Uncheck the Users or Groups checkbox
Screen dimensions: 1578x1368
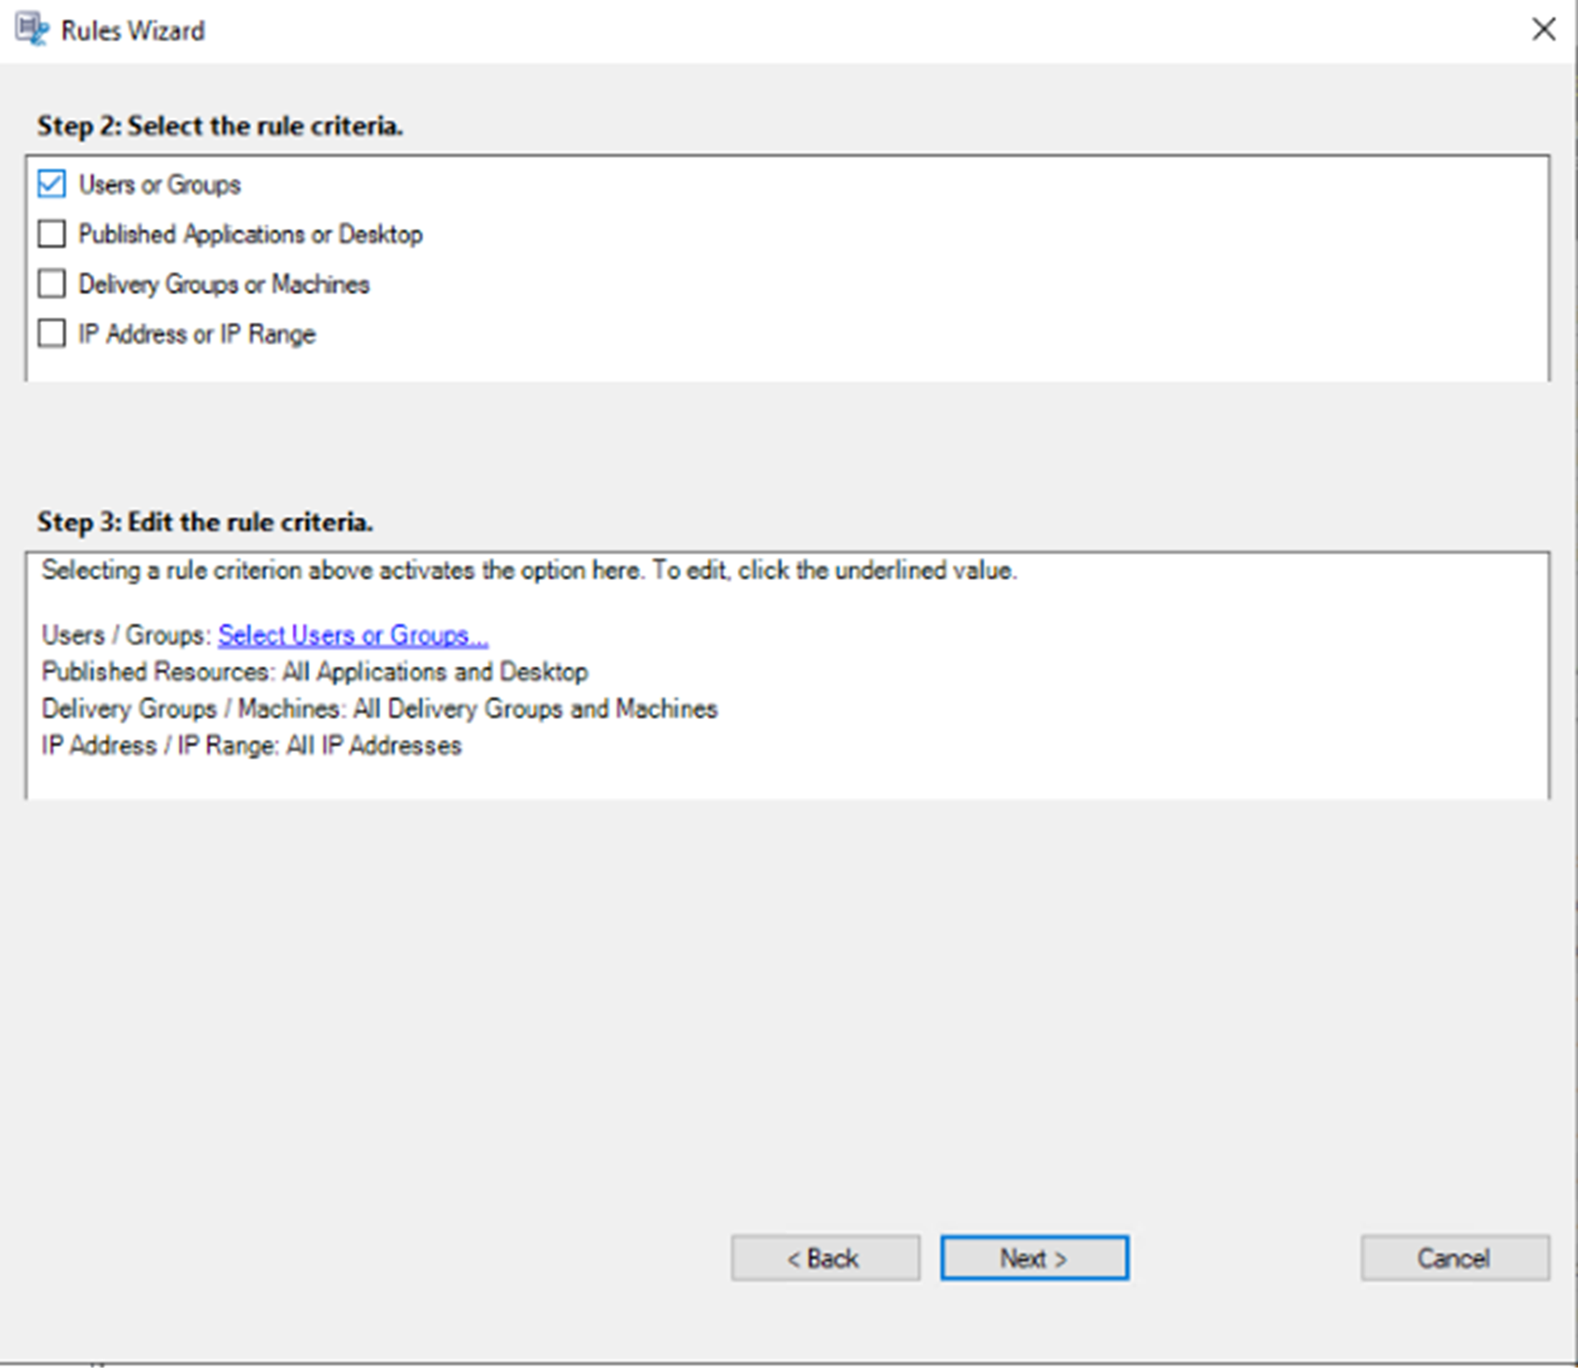pos(51,185)
